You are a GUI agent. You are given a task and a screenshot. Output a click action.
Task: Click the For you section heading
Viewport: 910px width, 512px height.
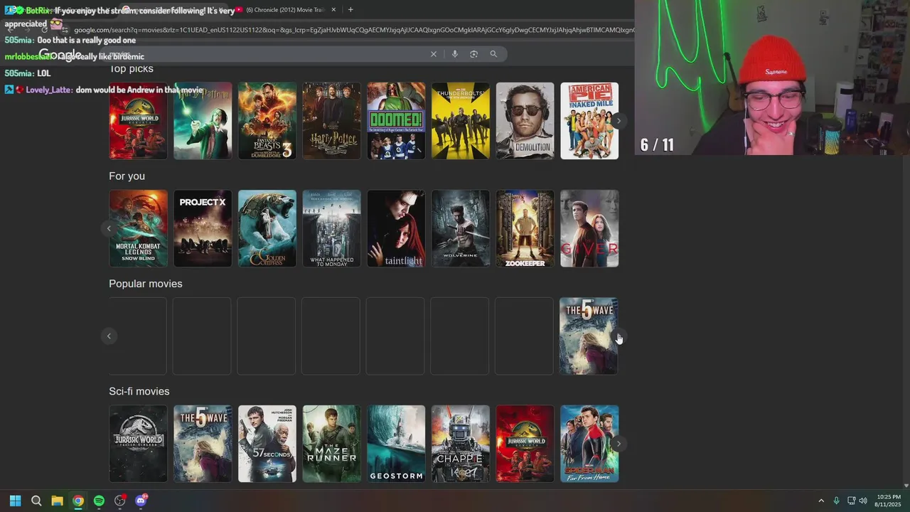point(127,176)
